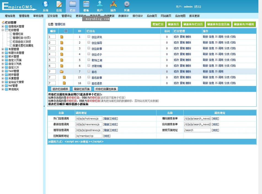Tick the checkbox for 创业资讯
Screen dimensions: 262x194
89,37
